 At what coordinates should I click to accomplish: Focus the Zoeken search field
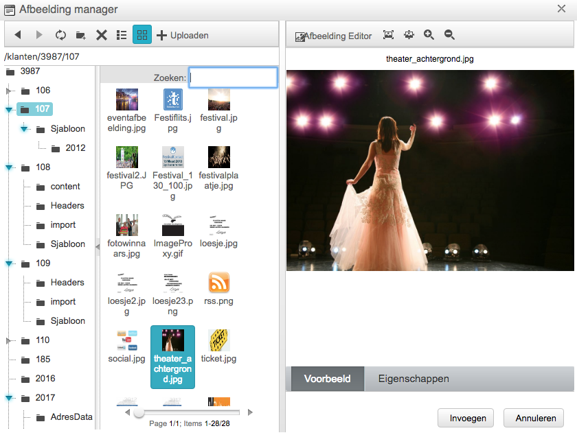pos(233,78)
